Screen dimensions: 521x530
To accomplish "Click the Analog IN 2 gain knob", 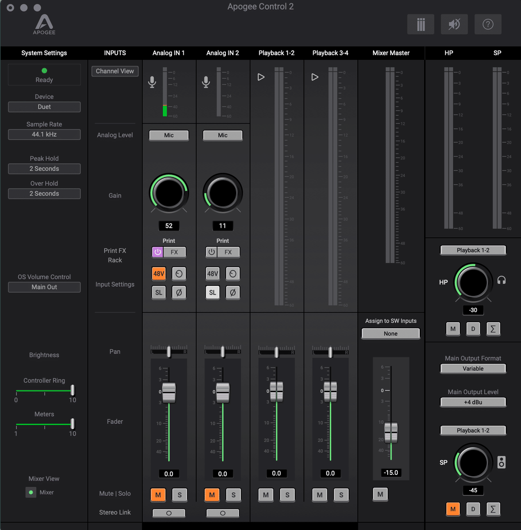I will (x=223, y=193).
